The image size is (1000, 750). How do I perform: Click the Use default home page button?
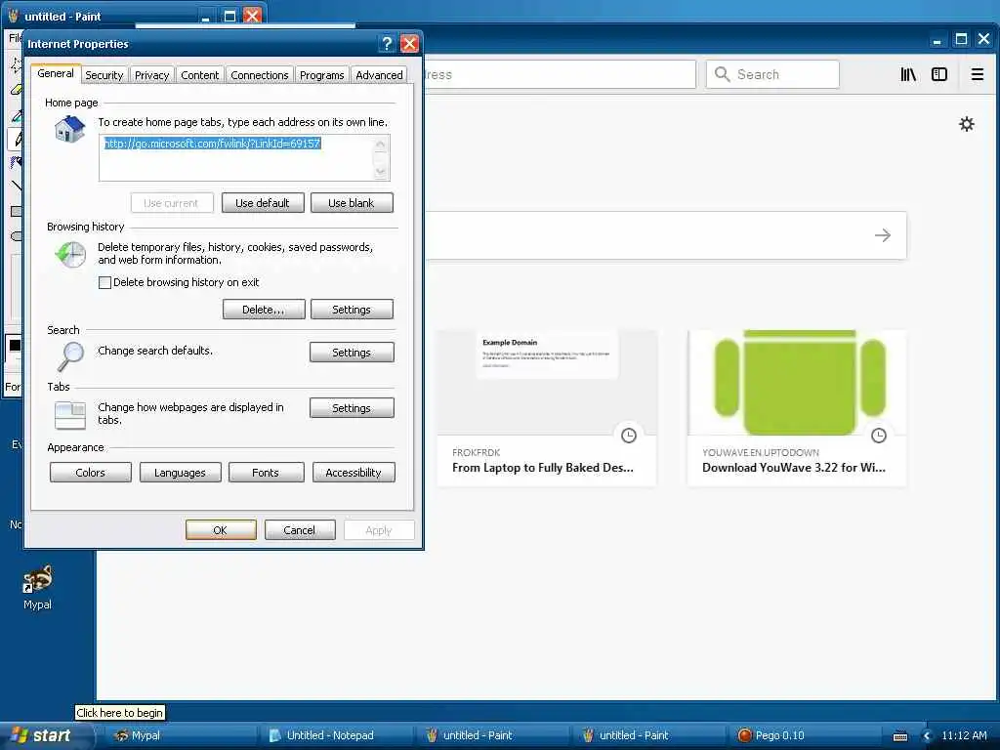(x=263, y=203)
